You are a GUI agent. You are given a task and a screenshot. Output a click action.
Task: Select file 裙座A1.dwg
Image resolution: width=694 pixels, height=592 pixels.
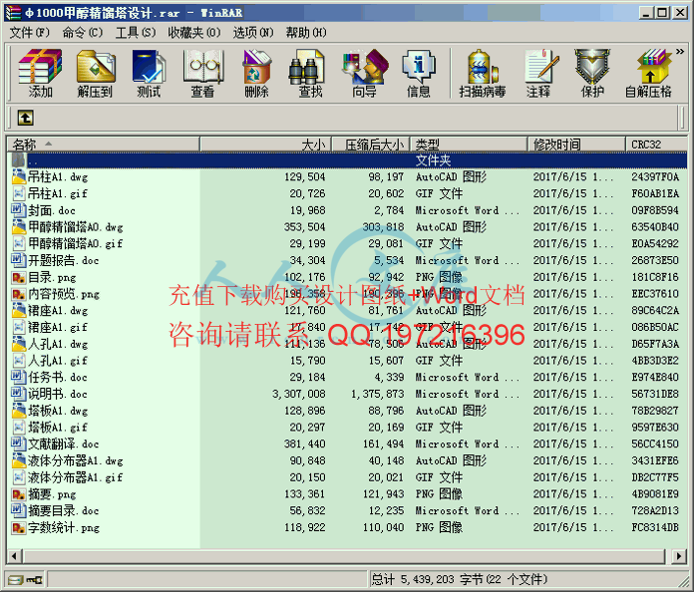[58, 311]
